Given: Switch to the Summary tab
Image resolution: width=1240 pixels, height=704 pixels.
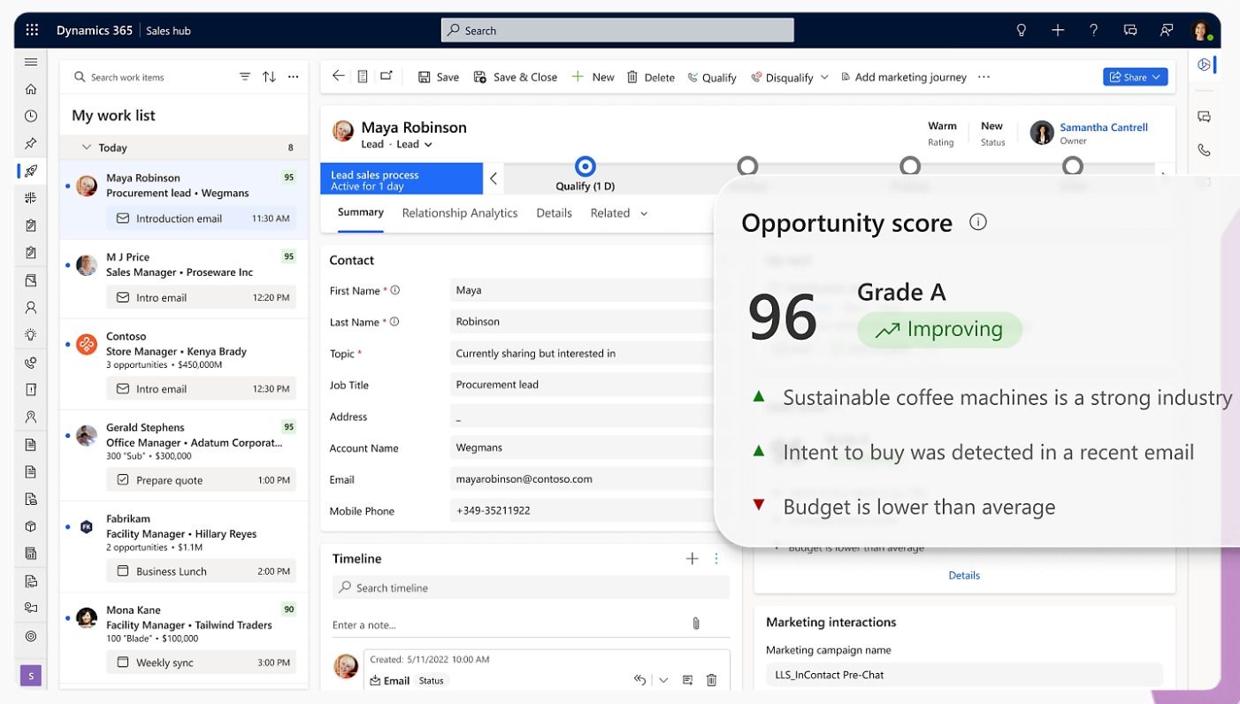Looking at the screenshot, I should 361,212.
